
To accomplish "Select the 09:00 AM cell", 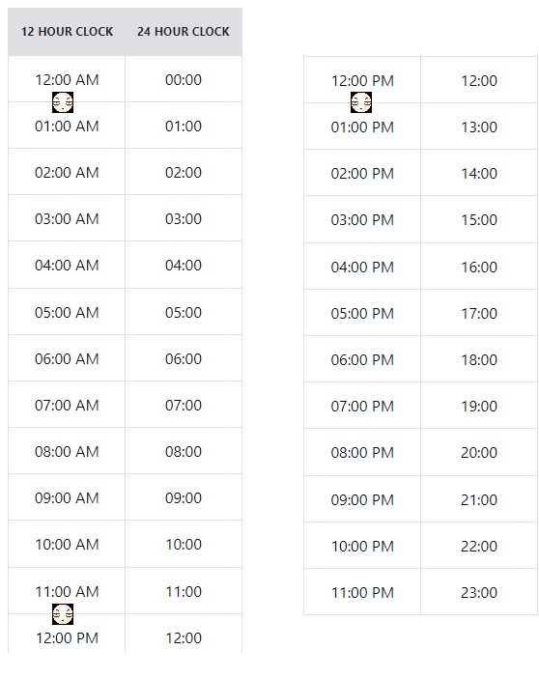I will tap(67, 497).
